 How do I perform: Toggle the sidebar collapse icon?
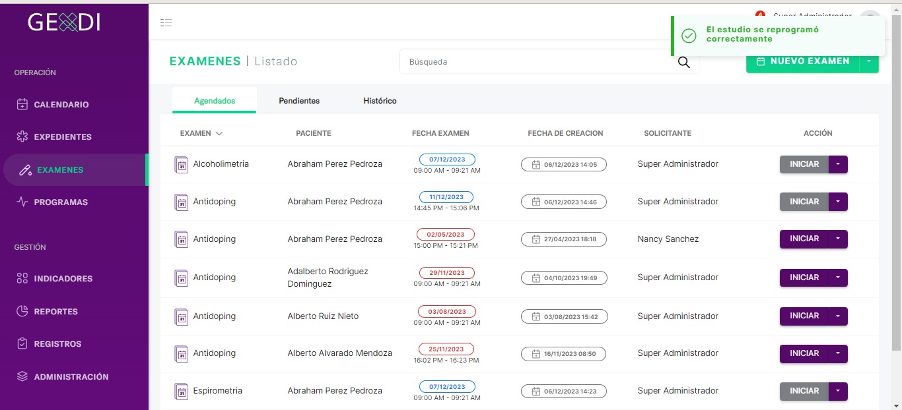[166, 22]
